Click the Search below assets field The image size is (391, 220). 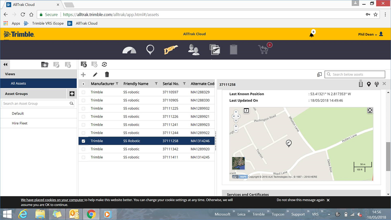point(355,74)
